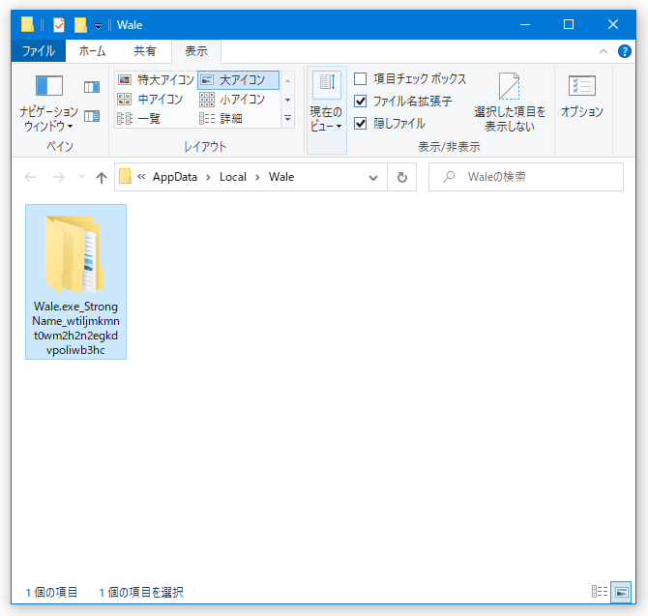Click the address bar folder icon
Screen dimensions: 648x616
(x=125, y=176)
